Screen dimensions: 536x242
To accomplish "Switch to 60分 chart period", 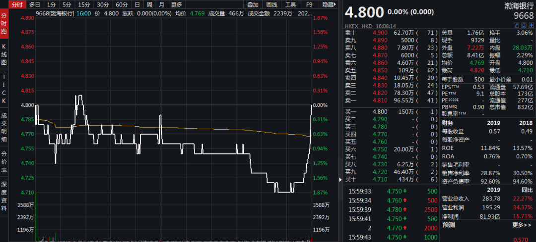I will click(122, 4).
